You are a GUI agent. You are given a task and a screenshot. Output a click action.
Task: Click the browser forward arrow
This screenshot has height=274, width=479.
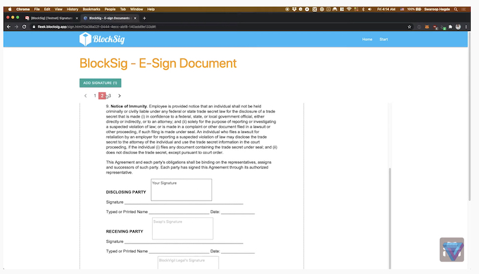coord(16,27)
